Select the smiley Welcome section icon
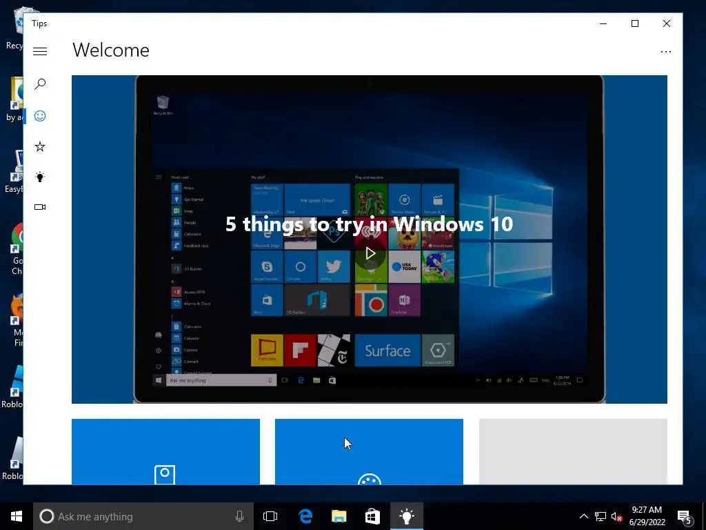 click(40, 116)
